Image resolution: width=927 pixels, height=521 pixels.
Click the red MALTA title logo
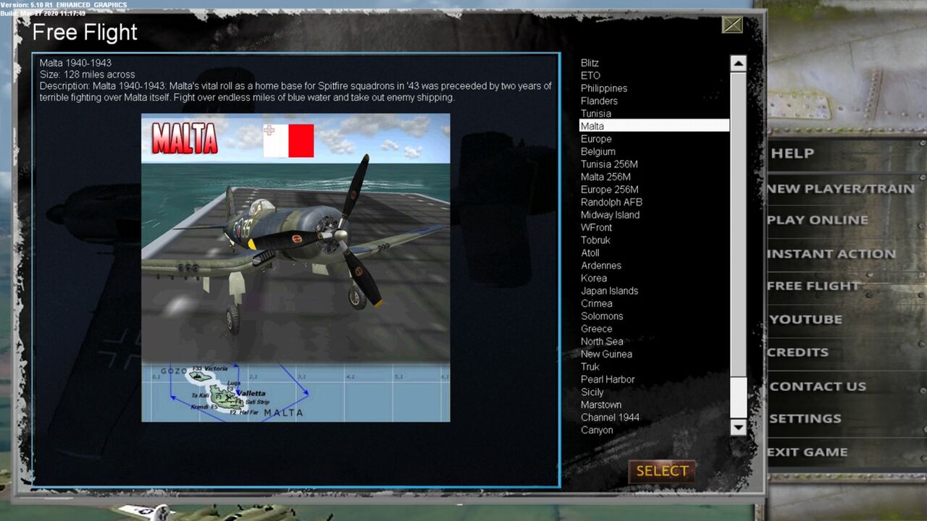185,138
